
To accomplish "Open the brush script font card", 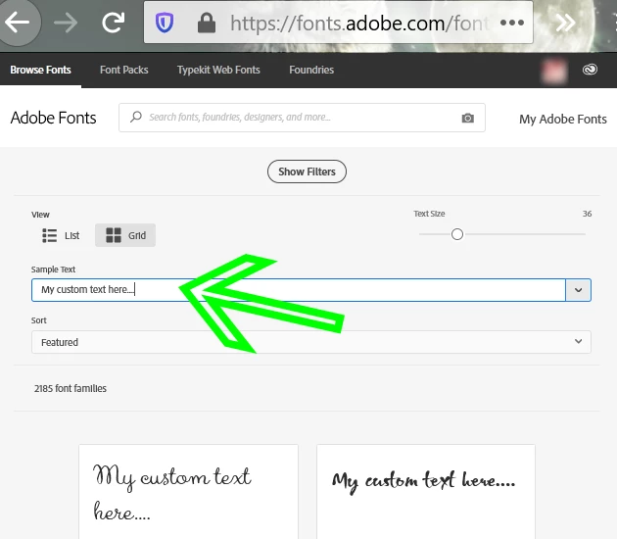I will click(426, 492).
